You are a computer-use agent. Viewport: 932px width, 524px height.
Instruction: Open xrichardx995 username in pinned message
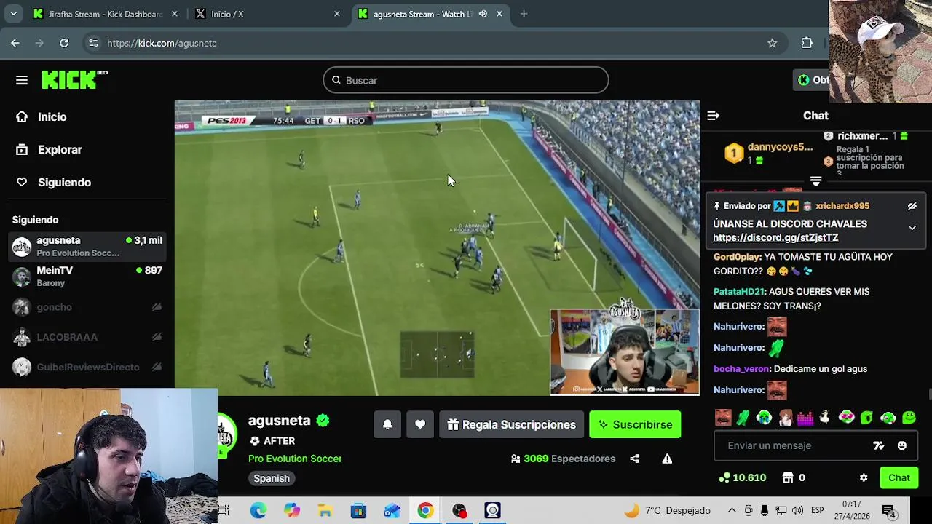point(842,206)
